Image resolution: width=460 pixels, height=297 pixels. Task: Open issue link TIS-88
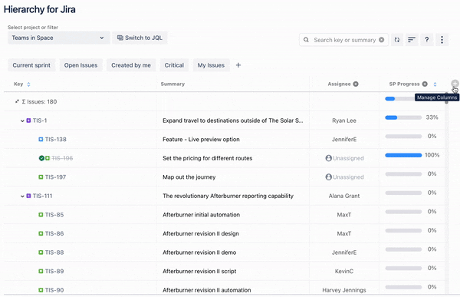[x=54, y=252]
